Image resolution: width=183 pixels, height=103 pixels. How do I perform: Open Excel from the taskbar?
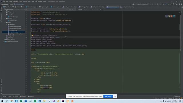[x=21, y=101]
